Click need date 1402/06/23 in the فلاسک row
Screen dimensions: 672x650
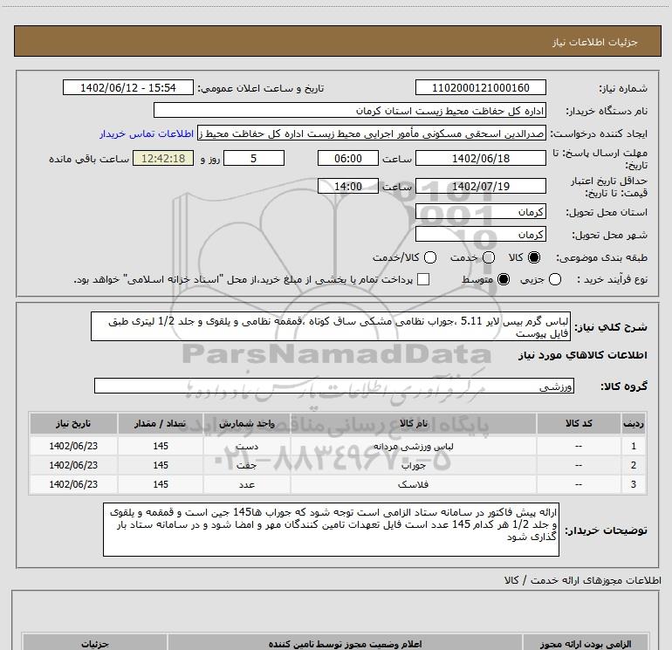tap(73, 484)
